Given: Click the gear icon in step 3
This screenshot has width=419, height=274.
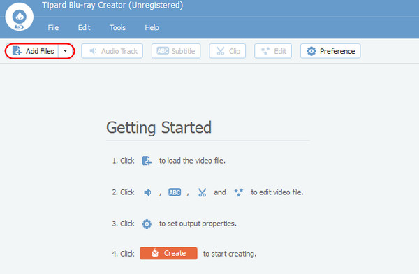Looking at the screenshot, I should click(x=147, y=224).
